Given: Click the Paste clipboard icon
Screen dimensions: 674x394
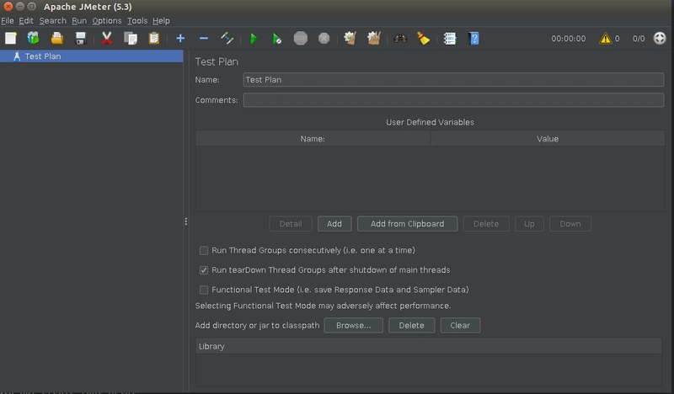Looking at the screenshot, I should click(154, 39).
